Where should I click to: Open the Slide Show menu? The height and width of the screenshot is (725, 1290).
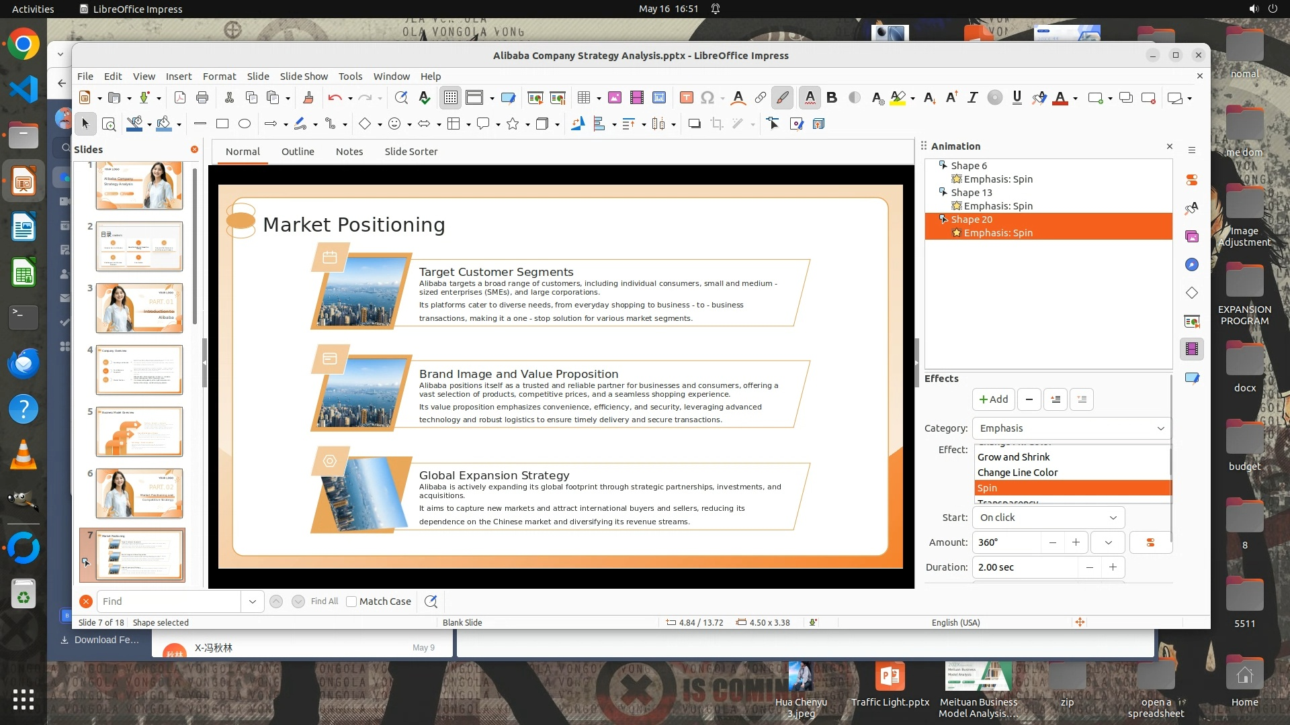[x=304, y=77]
